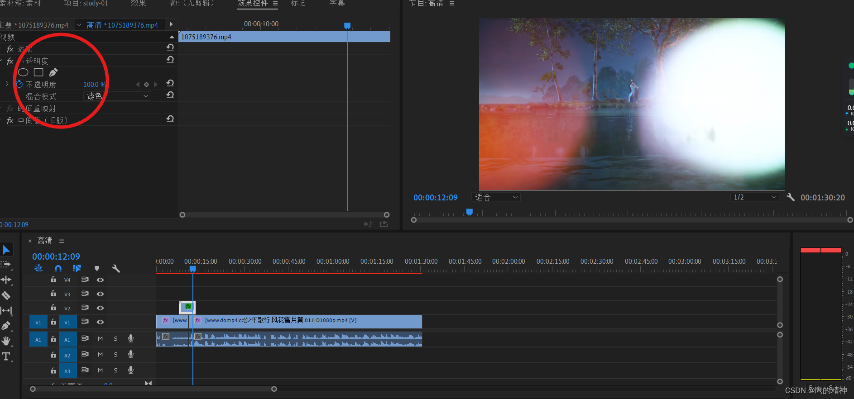Image resolution: width=854 pixels, height=399 pixels.
Task: Toggle V2 track lock
Action: click(53, 308)
